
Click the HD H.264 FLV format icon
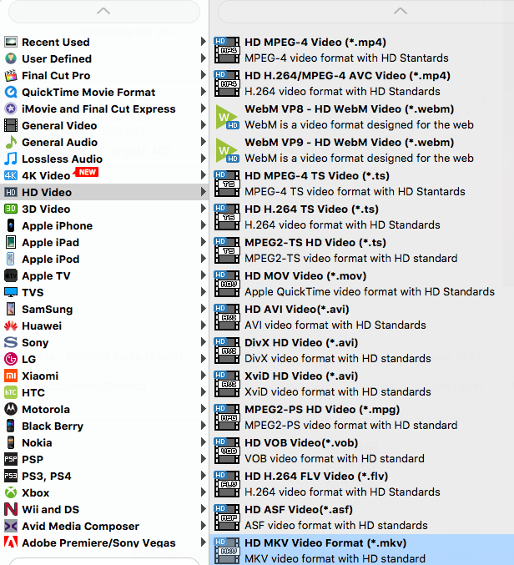click(x=227, y=484)
